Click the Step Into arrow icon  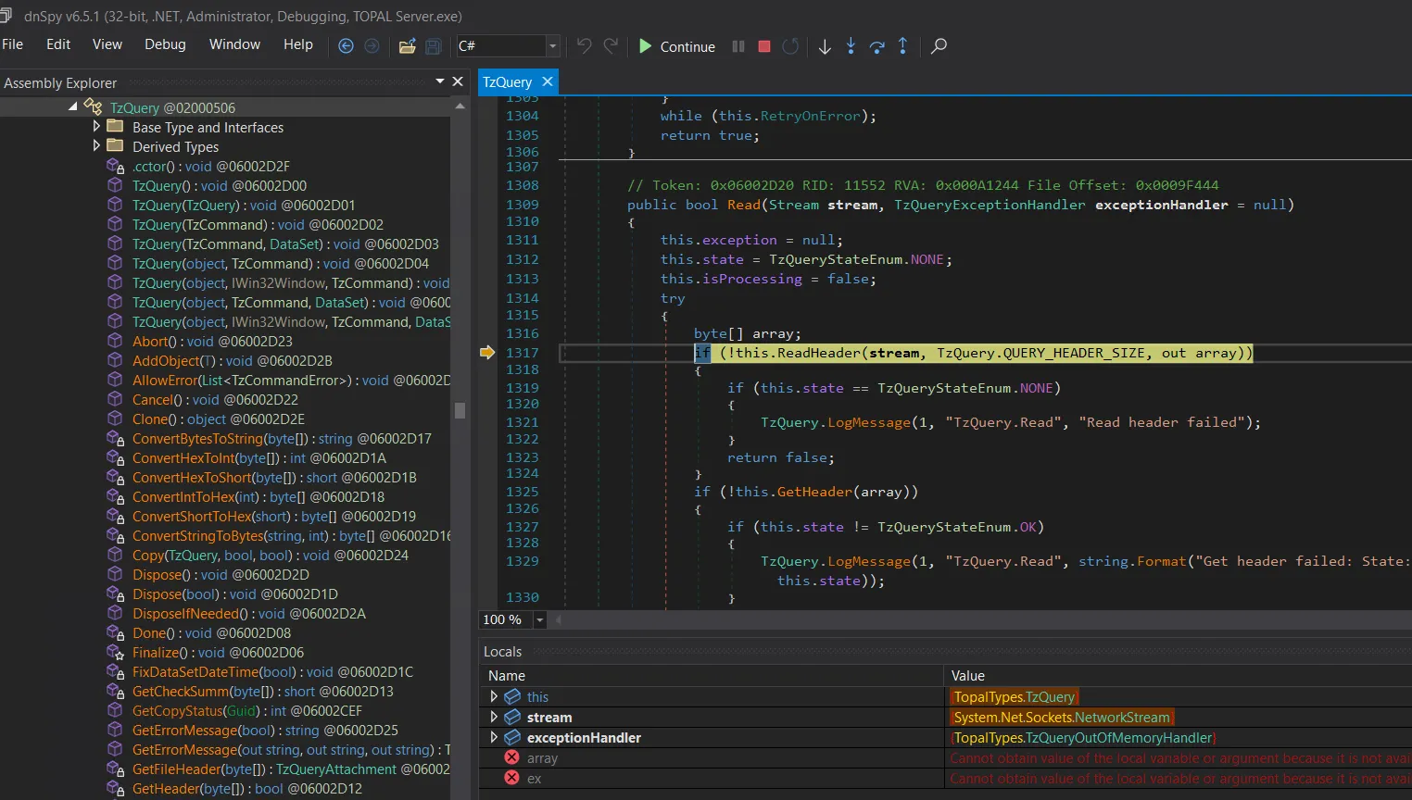point(851,46)
